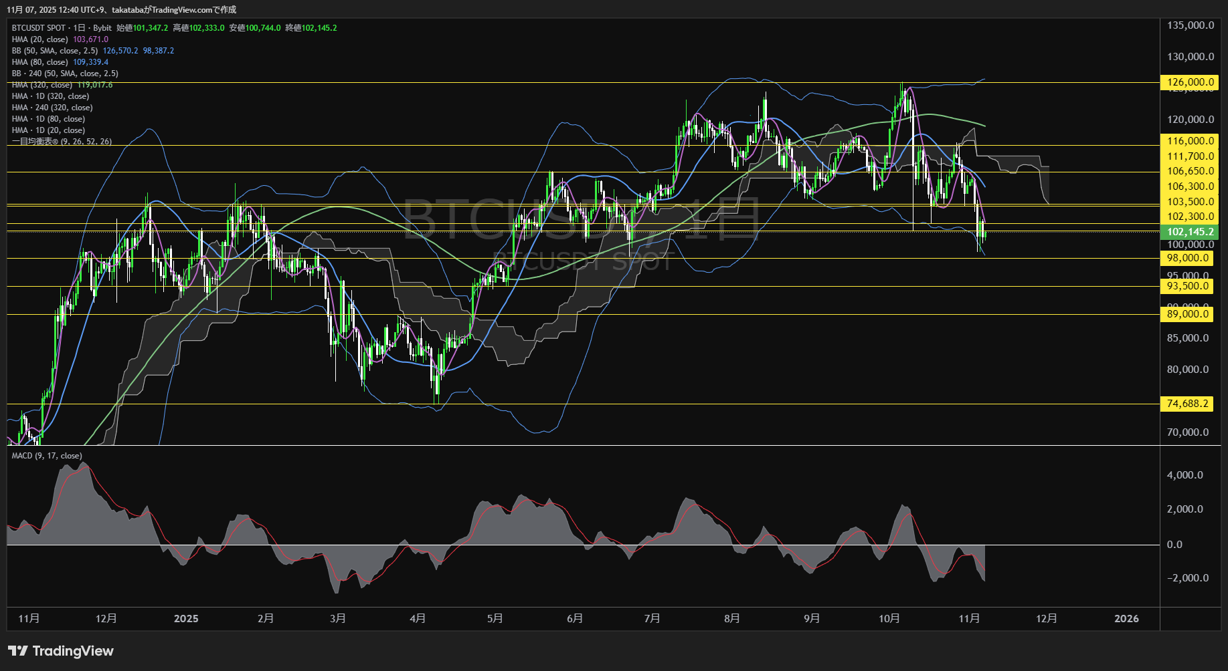Click the yellow 74,688.2 price level tag
1228x671 pixels.
[1187, 404]
